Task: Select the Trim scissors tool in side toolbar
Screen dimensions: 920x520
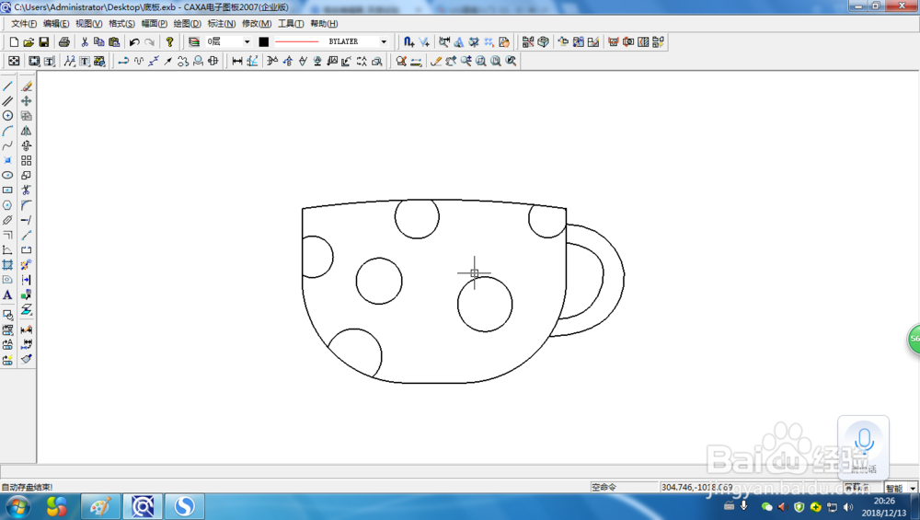Action: tap(27, 191)
